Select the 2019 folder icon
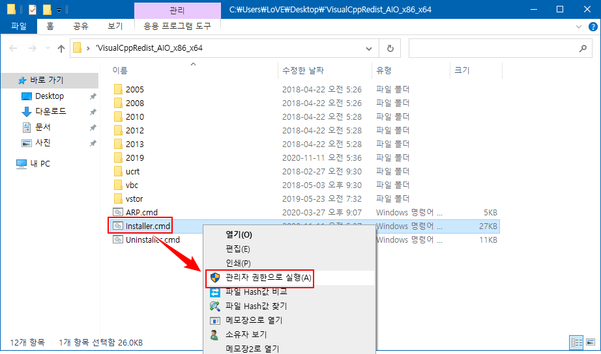601x354 pixels. pos(118,157)
